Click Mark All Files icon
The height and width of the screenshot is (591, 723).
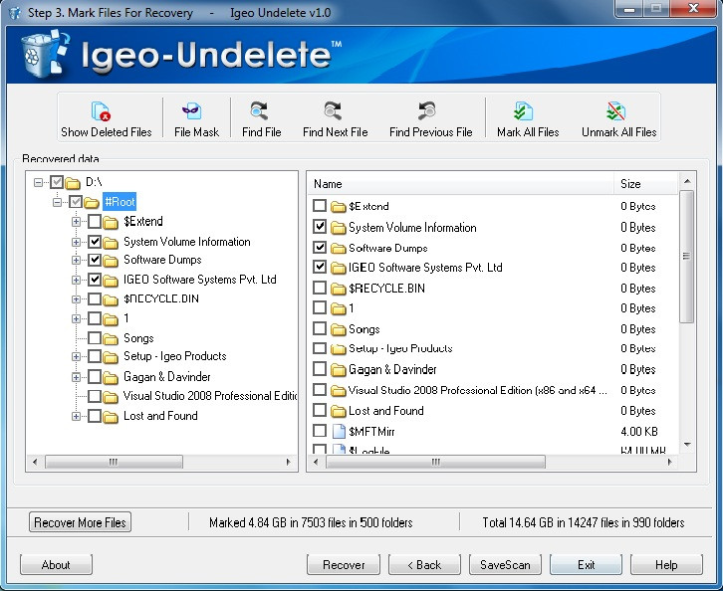[524, 111]
